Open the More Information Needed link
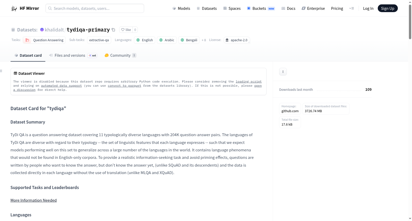 33,200
